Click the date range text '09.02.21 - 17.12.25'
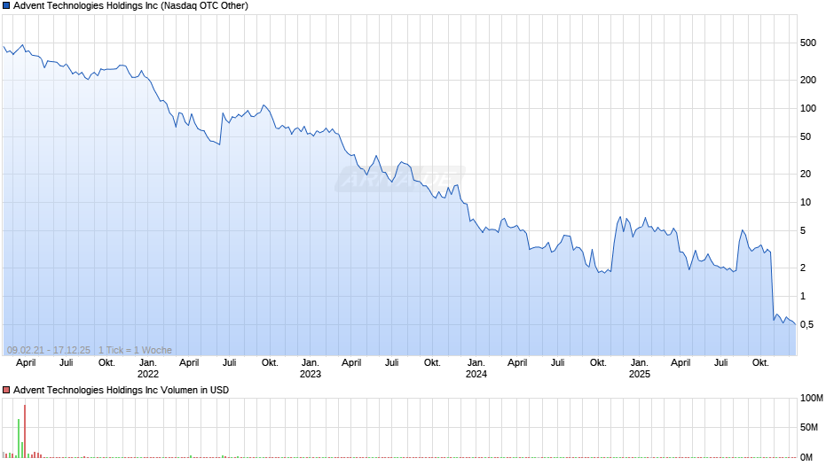Image resolution: width=834 pixels, height=466 pixels. tap(49, 350)
